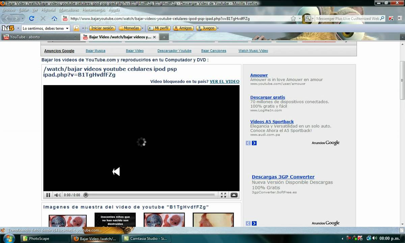Reload the current page
405x243 pixels.
[32, 19]
